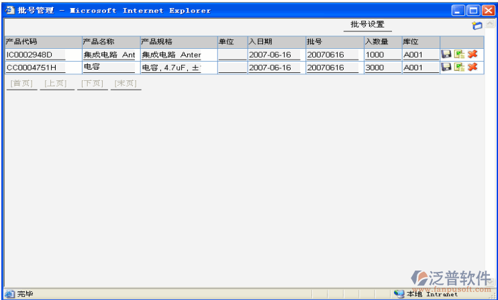Save the CC0004751H row with disk icon
The image size is (498, 300).
tap(446, 67)
